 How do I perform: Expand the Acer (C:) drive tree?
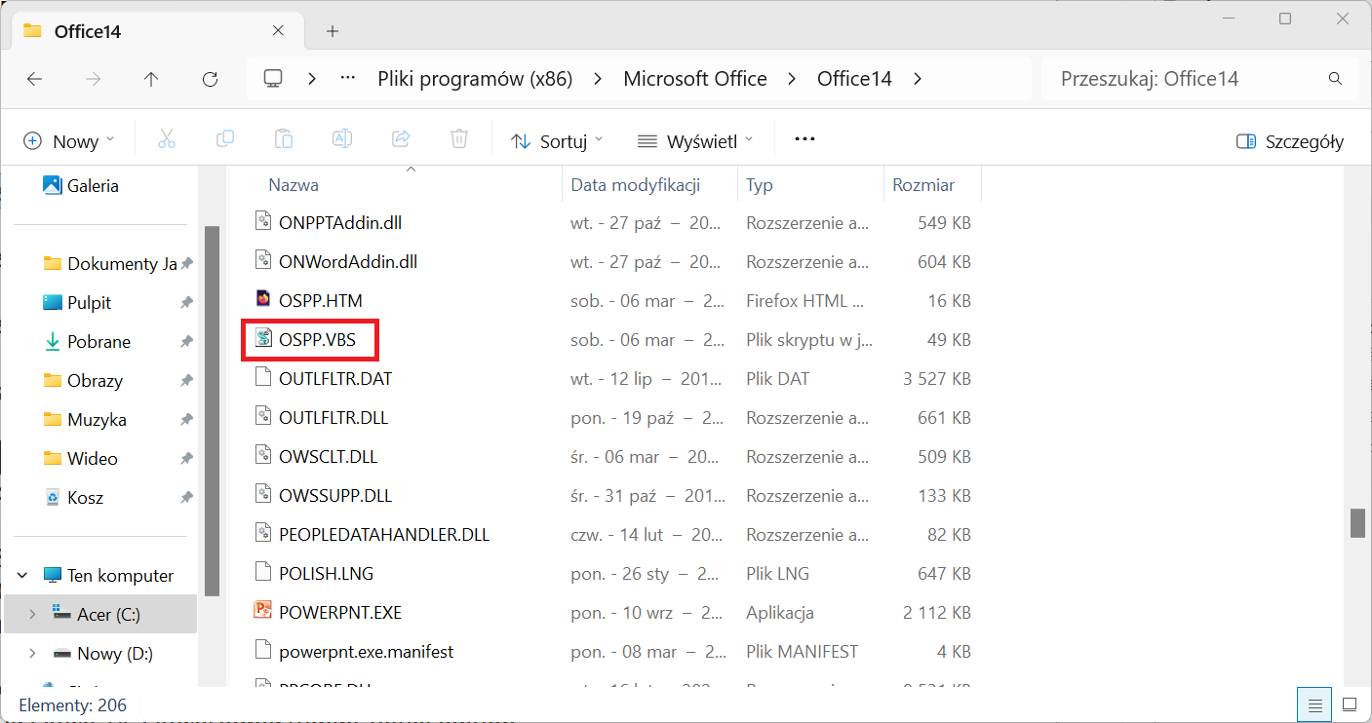coord(32,615)
